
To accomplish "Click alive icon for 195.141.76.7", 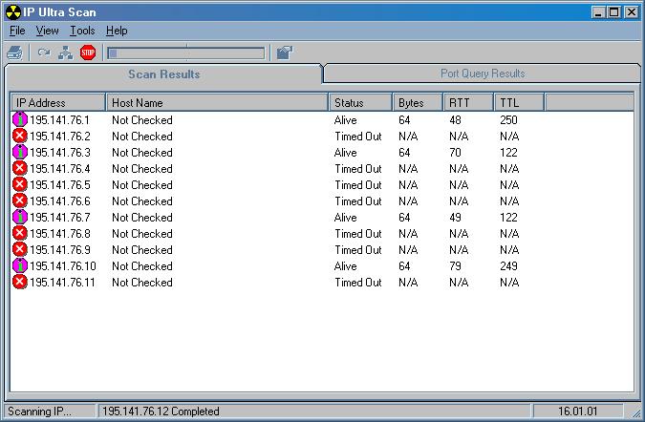I will [20, 217].
